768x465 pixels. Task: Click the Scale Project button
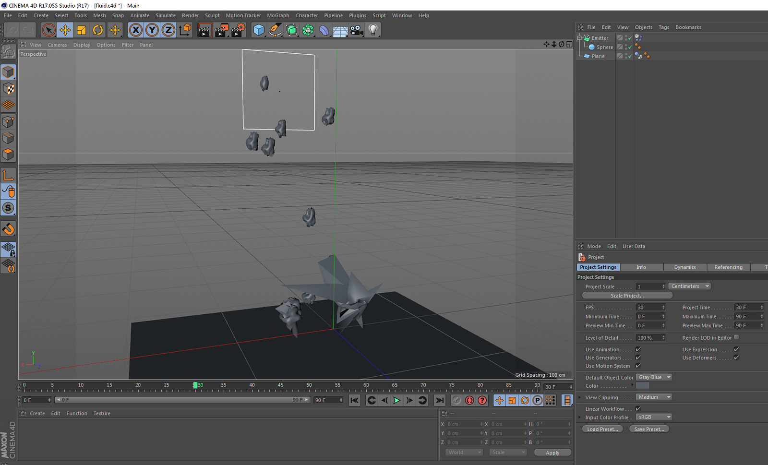(x=627, y=296)
